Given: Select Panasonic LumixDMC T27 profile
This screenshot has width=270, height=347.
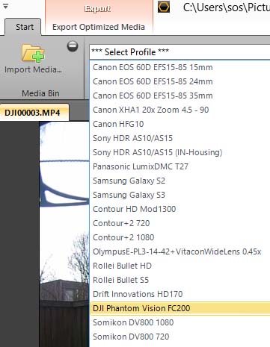Looking at the screenshot, I should [x=180, y=166].
